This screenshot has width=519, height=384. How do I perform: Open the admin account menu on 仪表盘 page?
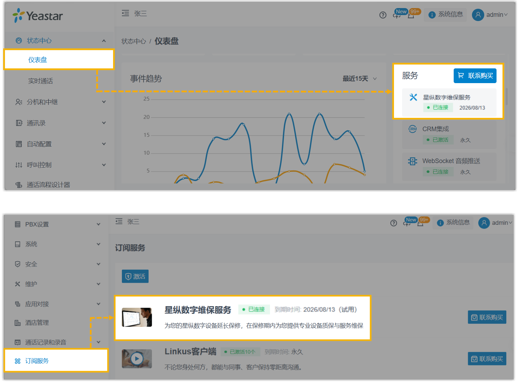tap(490, 15)
